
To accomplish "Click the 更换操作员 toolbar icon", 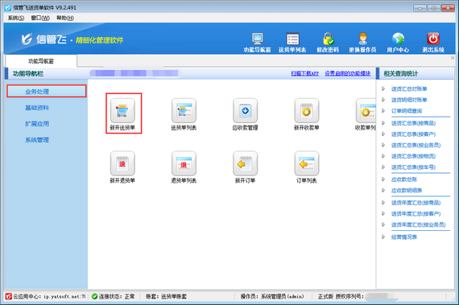I will point(362,39).
